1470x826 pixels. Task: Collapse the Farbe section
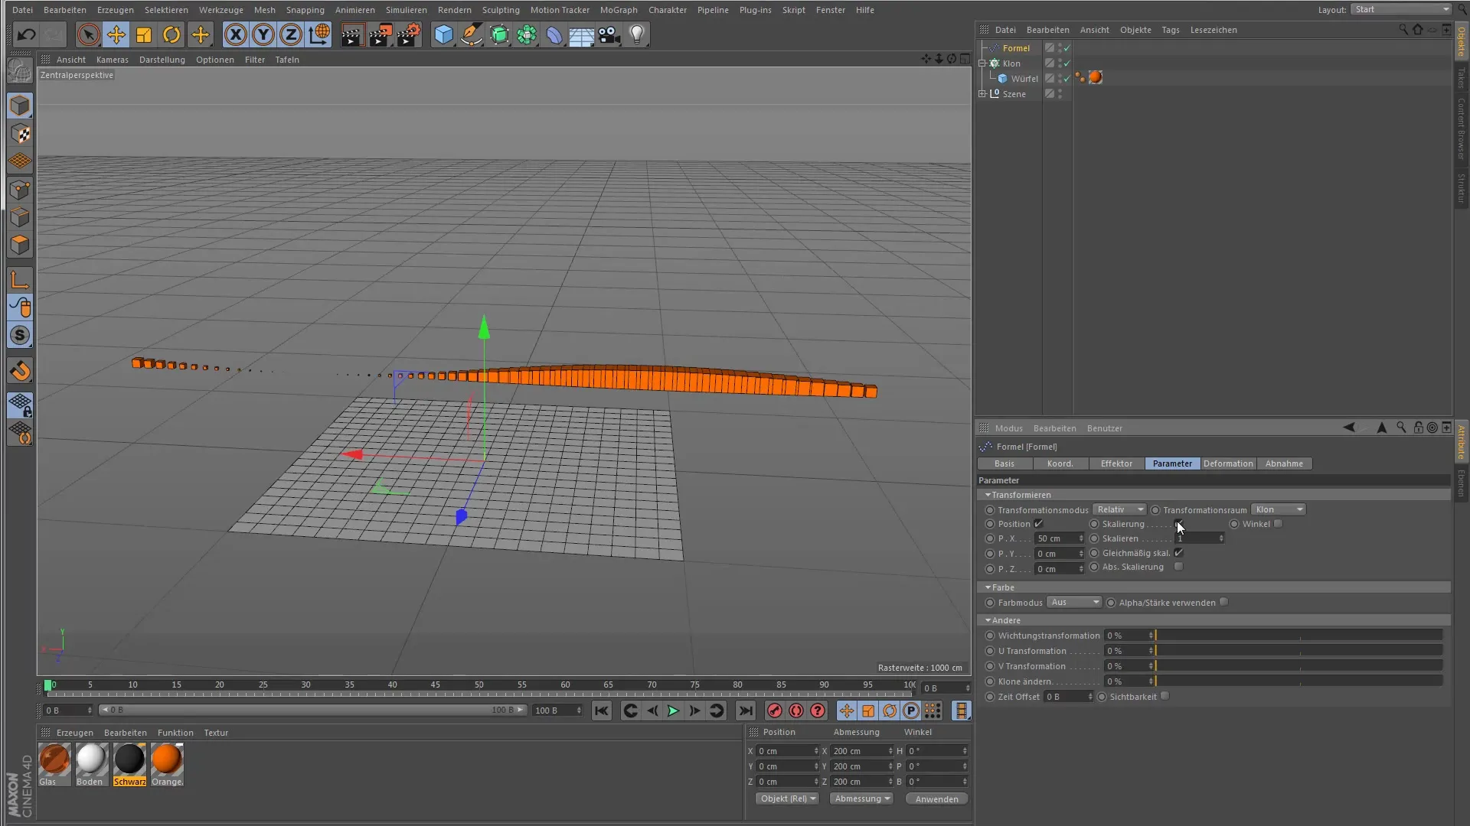pyautogui.click(x=988, y=587)
